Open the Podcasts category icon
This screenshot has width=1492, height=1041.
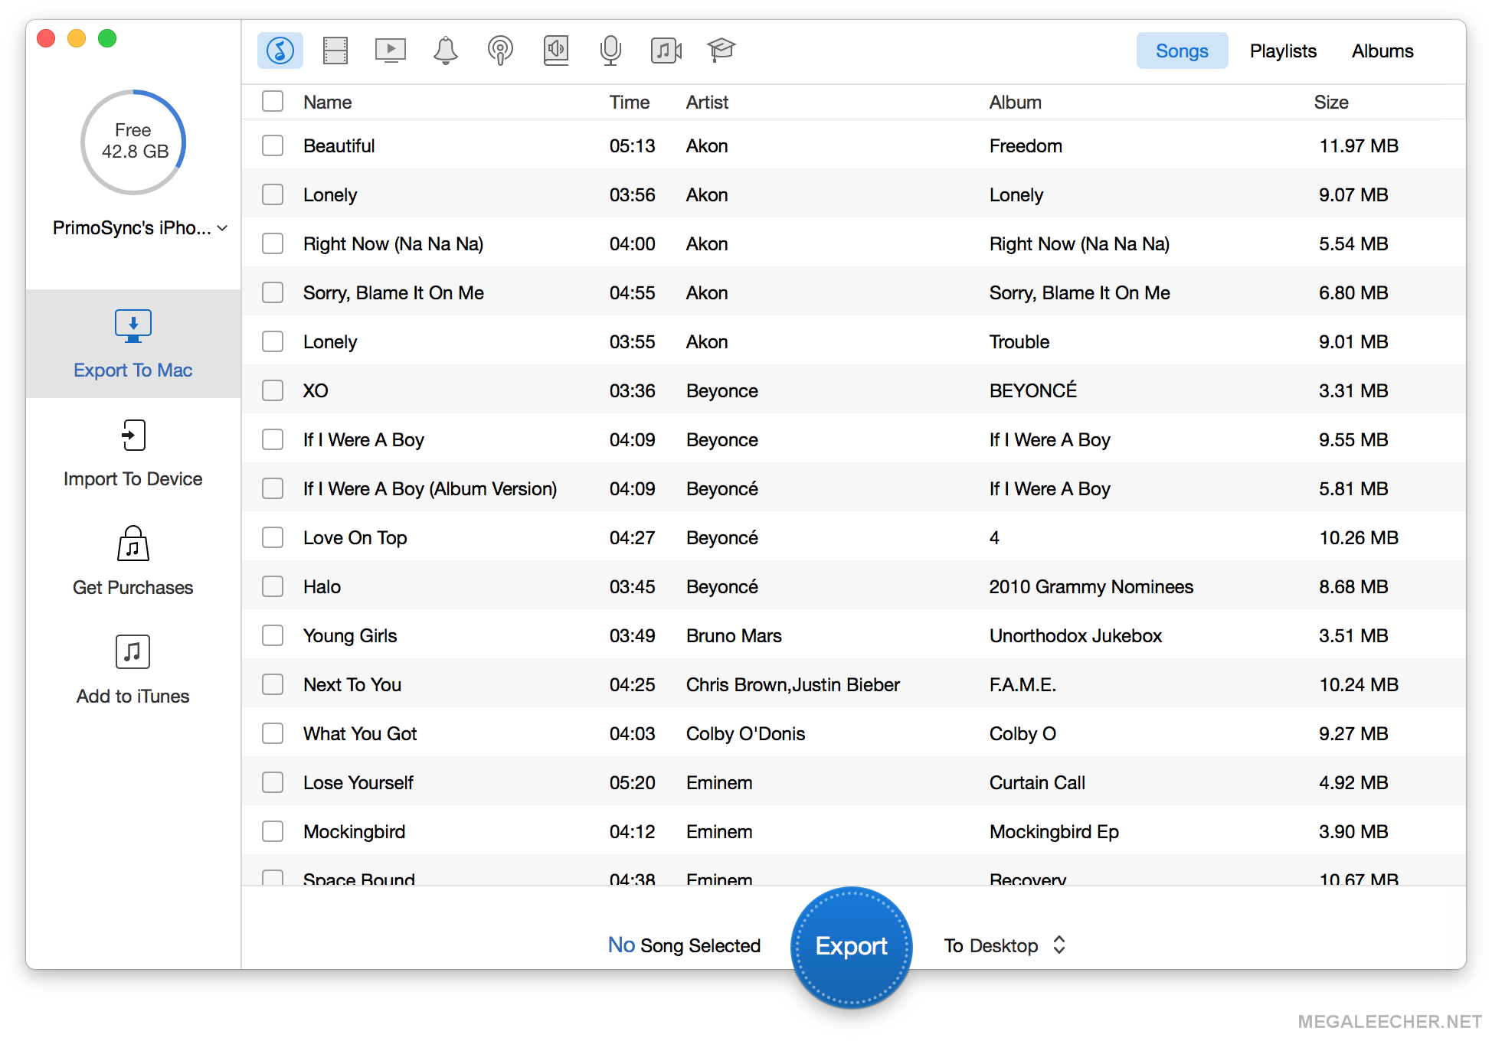(501, 51)
